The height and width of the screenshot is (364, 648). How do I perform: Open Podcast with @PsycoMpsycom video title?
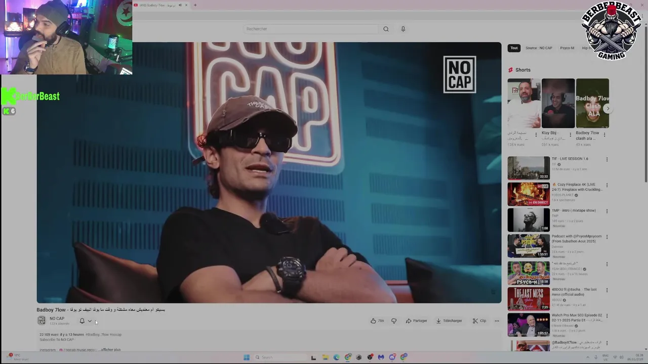click(577, 239)
